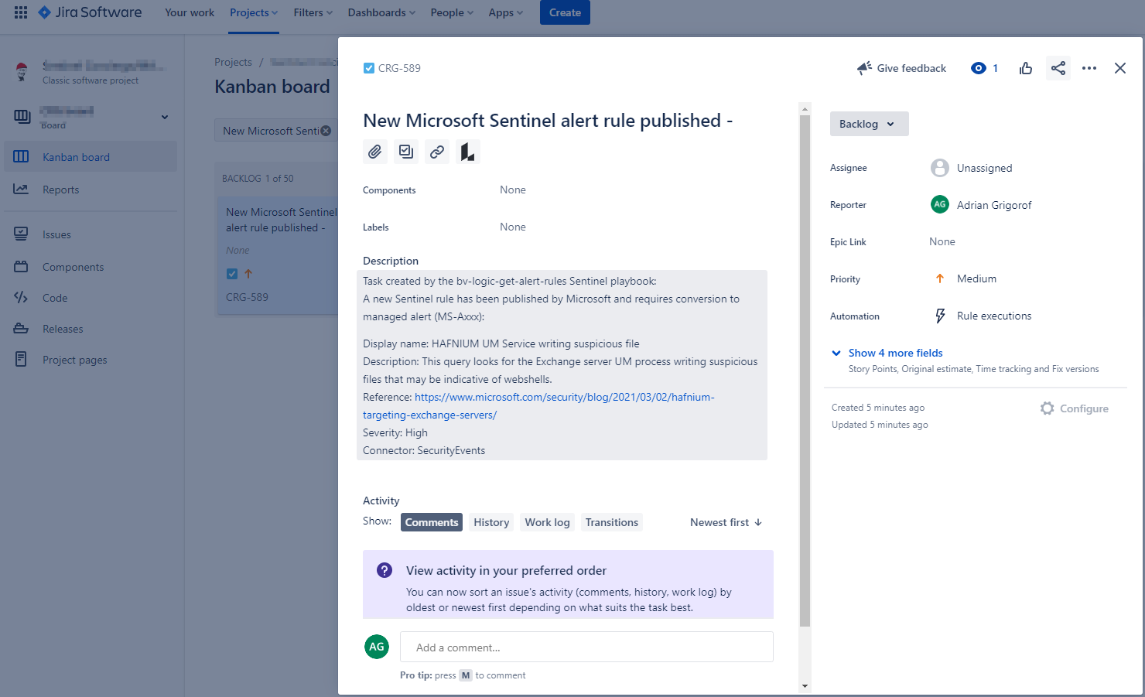This screenshot has height=697, width=1145.
Task: Go to Jira Software home logo
Action: 90,12
